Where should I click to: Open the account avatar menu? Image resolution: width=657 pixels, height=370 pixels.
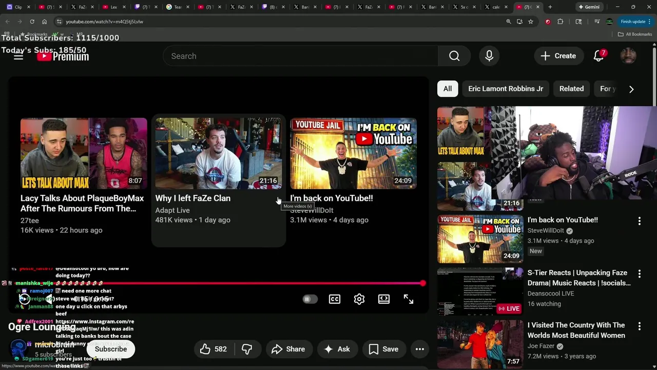click(x=628, y=56)
